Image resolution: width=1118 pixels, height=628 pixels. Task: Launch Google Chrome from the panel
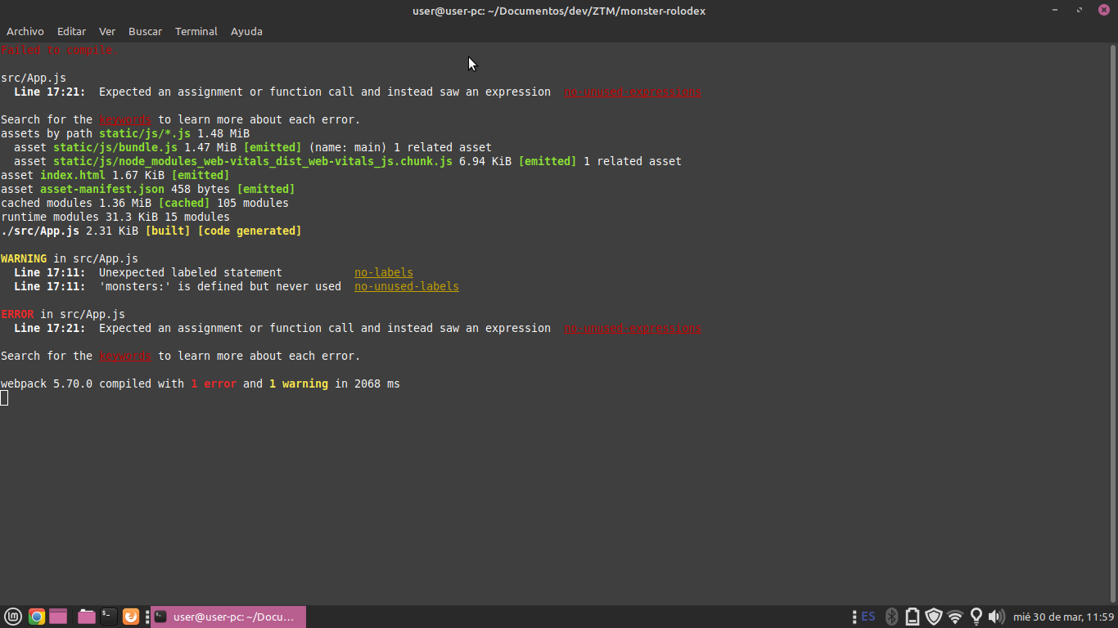coord(36,617)
